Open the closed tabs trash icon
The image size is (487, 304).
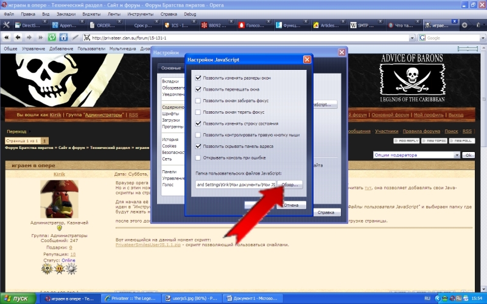coord(478,25)
